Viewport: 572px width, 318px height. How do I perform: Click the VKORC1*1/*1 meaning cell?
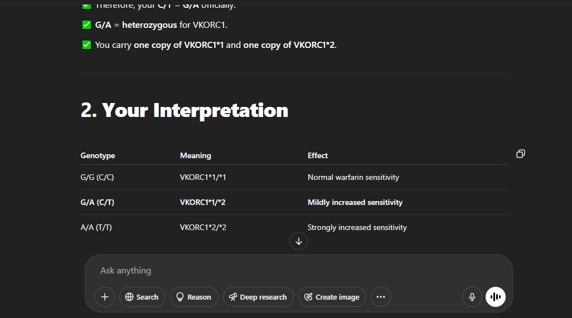[x=202, y=178]
